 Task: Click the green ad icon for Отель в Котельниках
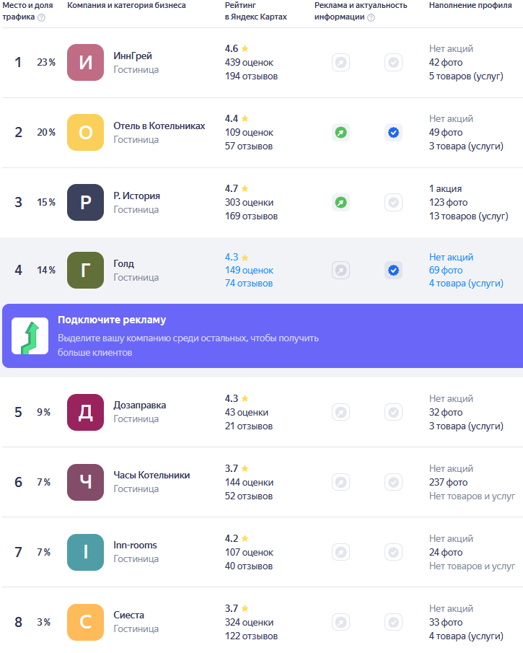click(341, 133)
